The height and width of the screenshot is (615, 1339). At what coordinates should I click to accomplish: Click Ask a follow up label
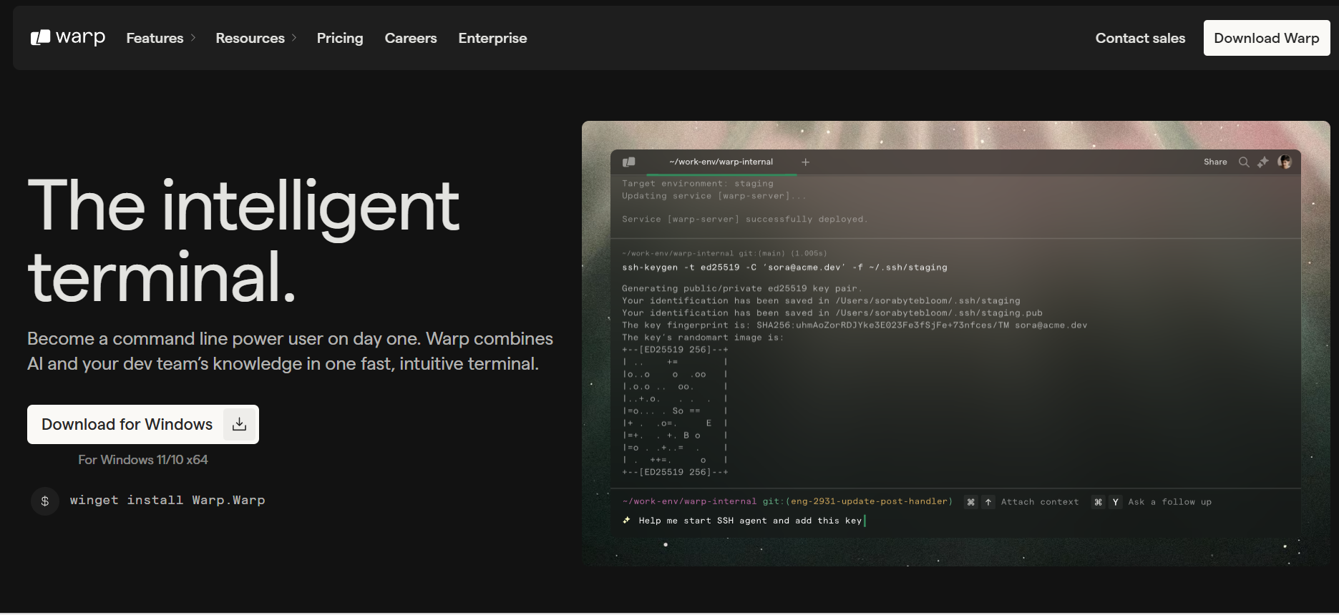tap(1170, 502)
